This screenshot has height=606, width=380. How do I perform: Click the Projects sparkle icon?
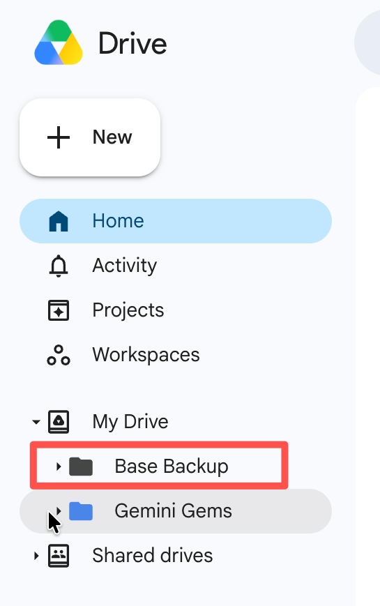pyautogui.click(x=59, y=310)
